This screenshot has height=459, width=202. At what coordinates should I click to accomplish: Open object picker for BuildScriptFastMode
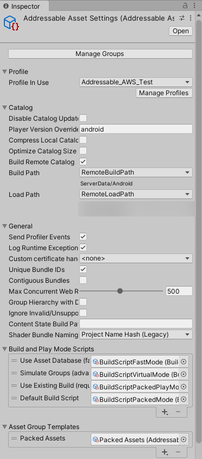(184, 362)
